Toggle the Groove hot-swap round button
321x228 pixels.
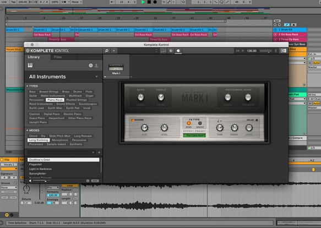tap(15, 183)
